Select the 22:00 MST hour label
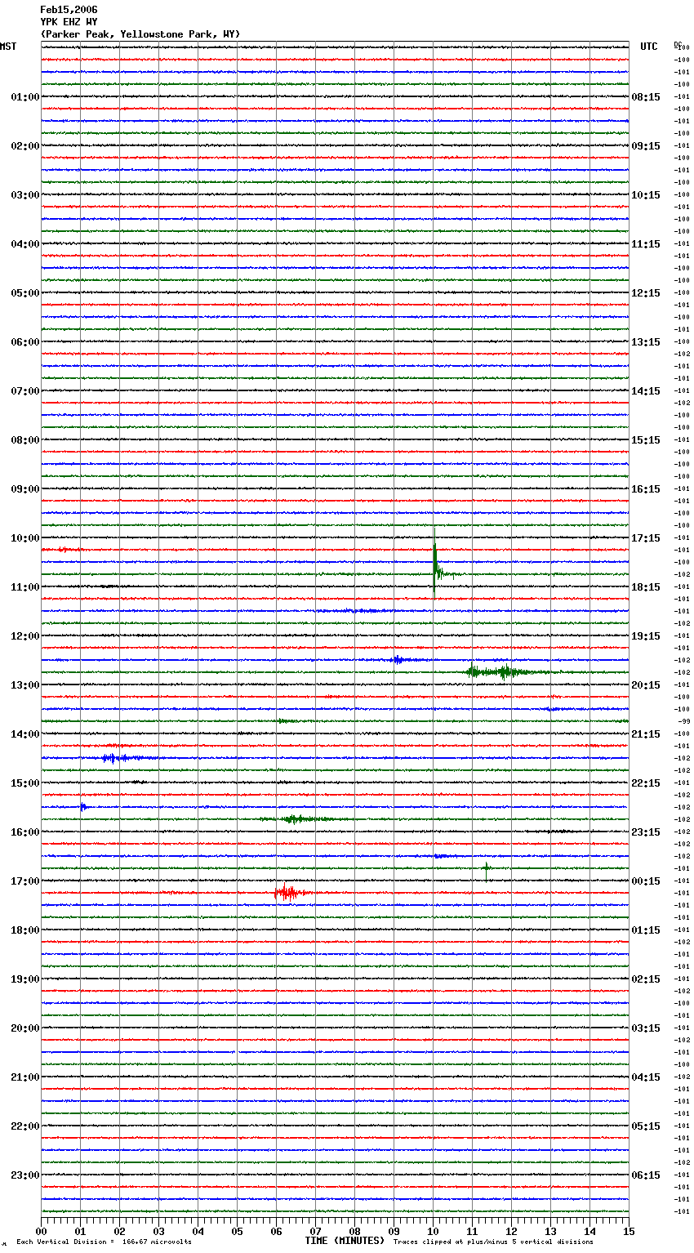 pyautogui.click(x=25, y=1126)
